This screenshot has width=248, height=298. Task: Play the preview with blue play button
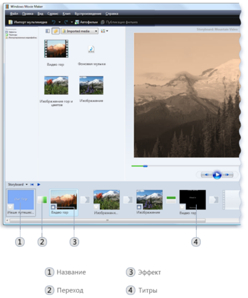click(217, 175)
